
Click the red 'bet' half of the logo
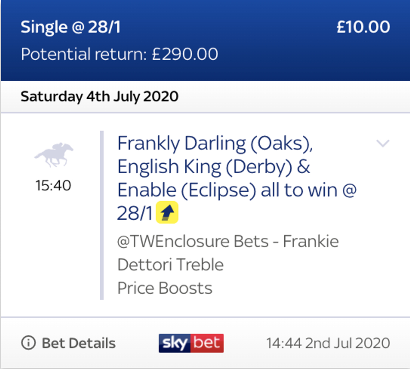tap(207, 343)
